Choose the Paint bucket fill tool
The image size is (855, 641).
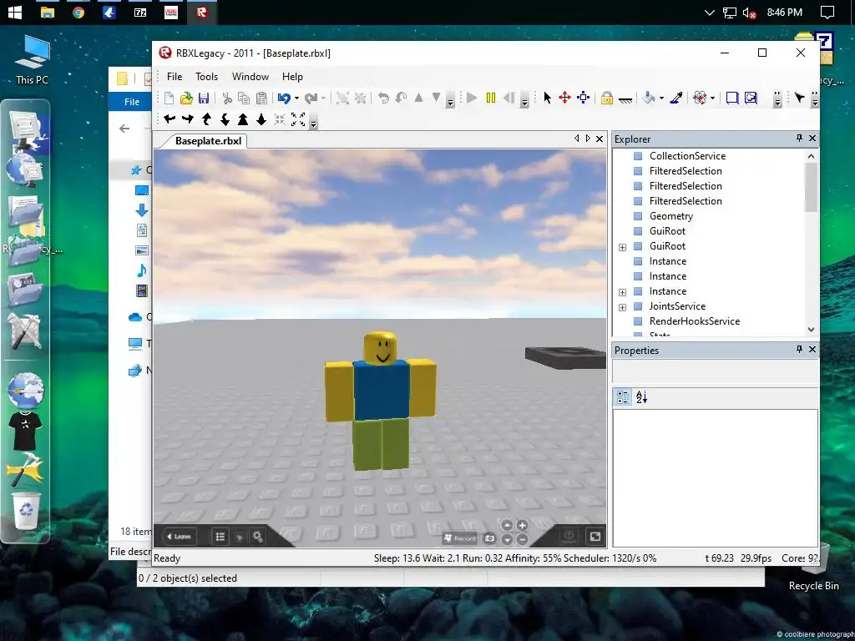[648, 98]
